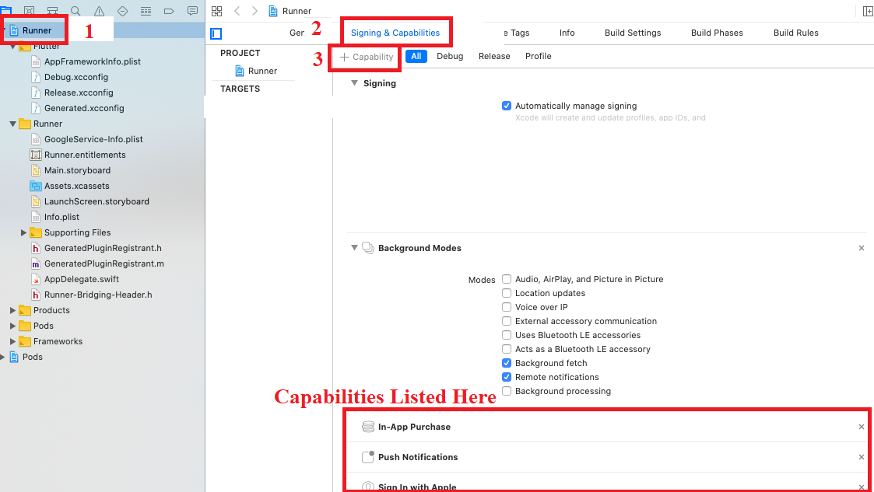The width and height of the screenshot is (874, 492).
Task: Open the breakpoint navigator icon
Action: tap(169, 11)
